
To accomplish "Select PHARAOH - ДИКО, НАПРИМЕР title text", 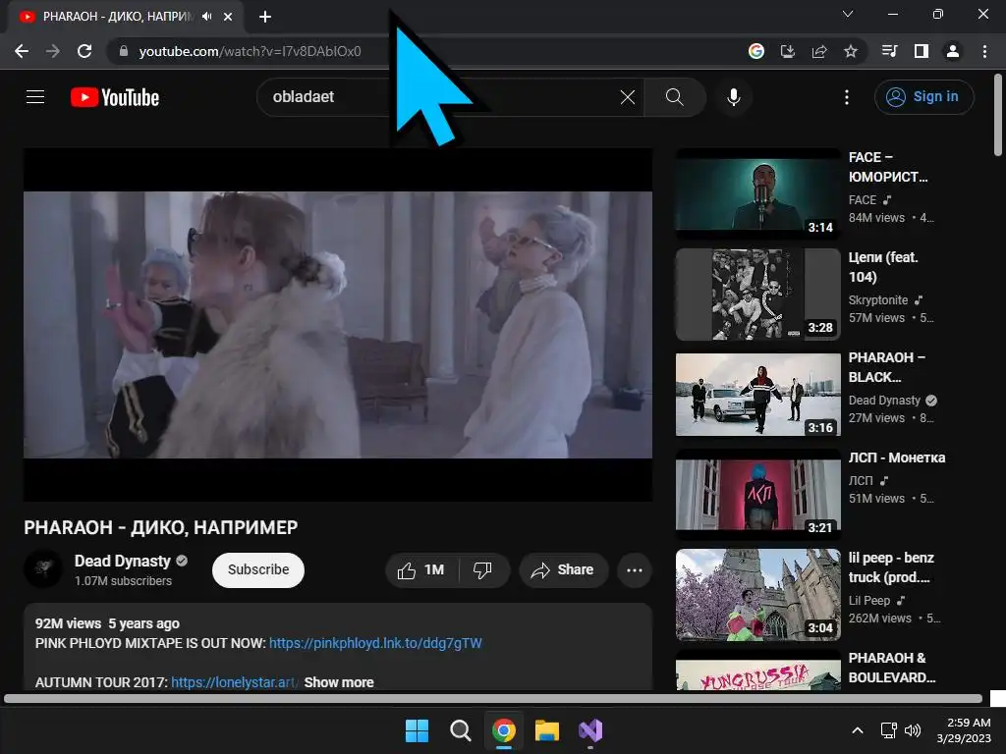I will click(160, 527).
